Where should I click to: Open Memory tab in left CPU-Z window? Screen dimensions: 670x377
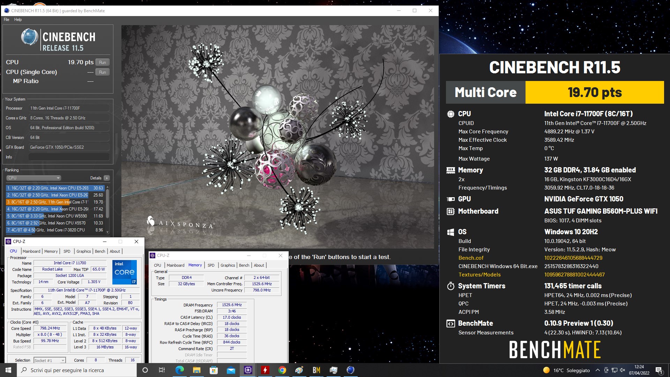(x=51, y=251)
